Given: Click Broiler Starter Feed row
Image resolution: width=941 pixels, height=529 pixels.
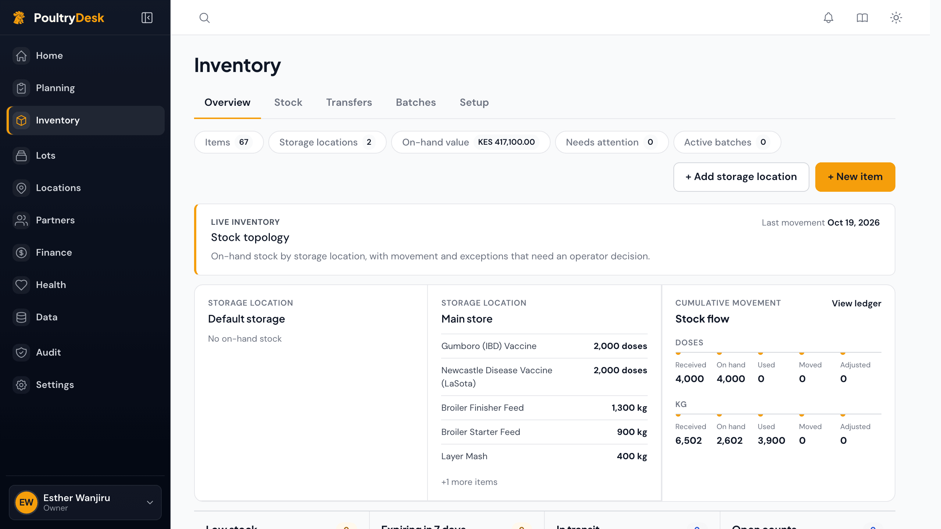Looking at the screenshot, I should tap(544, 432).
